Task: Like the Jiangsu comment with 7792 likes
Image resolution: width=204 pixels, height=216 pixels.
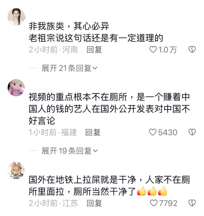Action: click(154, 203)
